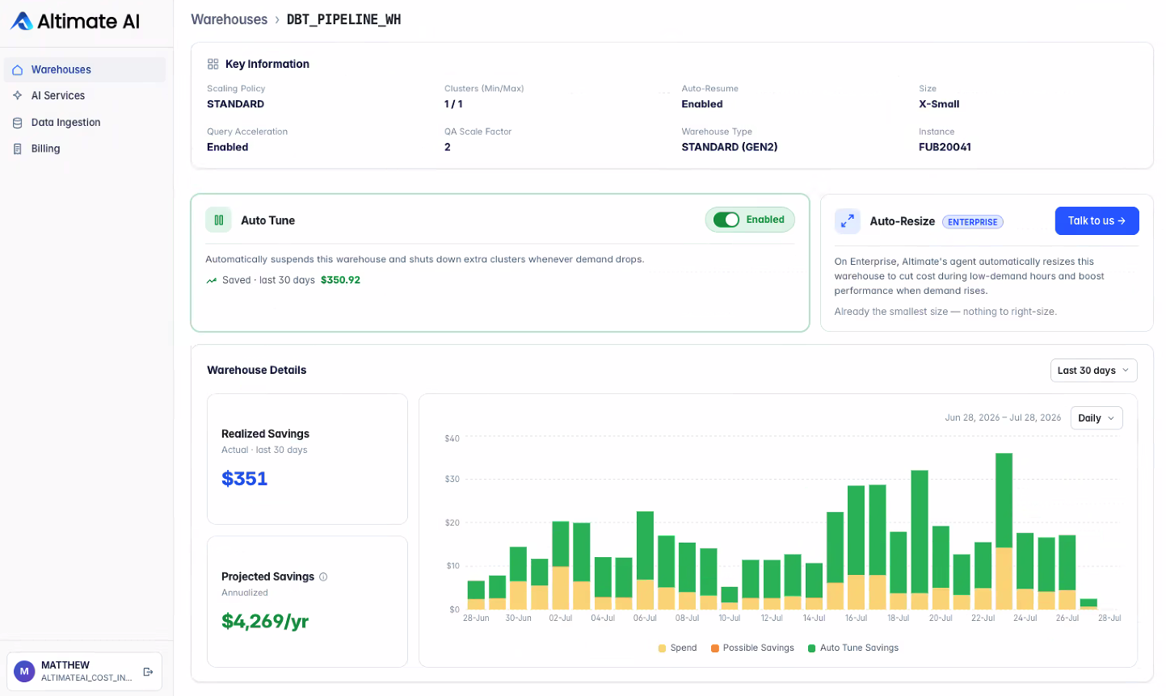The width and height of the screenshot is (1166, 696).
Task: Click the Auto Tune pause-bars icon
Action: point(218,220)
